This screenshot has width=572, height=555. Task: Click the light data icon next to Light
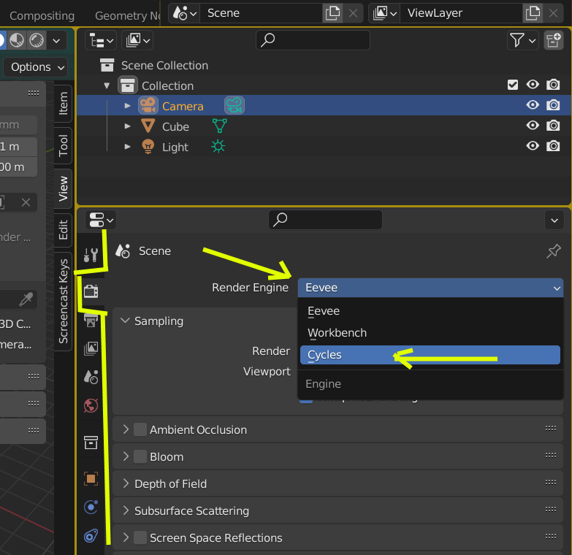click(218, 147)
